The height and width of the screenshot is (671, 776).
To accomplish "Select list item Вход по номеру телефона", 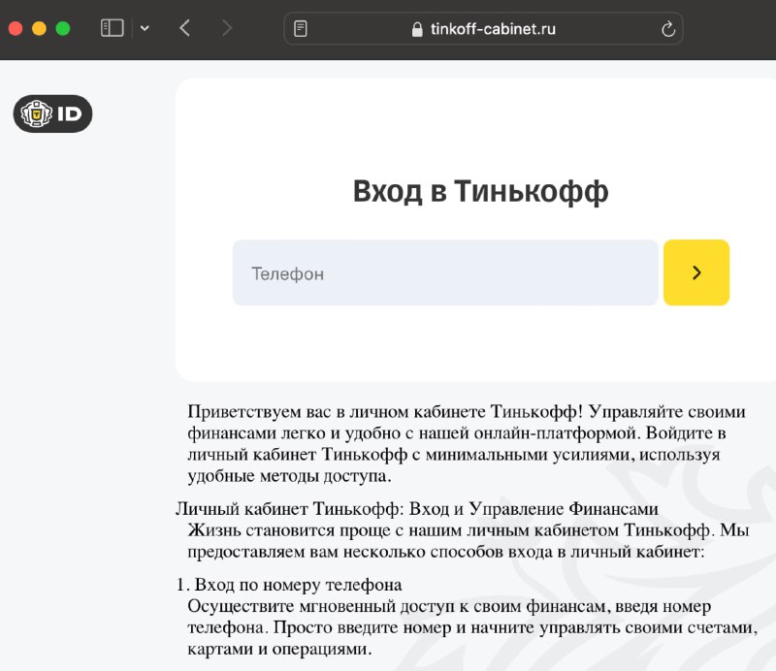I will pos(289,585).
